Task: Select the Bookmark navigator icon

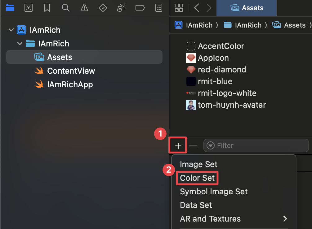Action: pyautogui.click(x=47, y=8)
